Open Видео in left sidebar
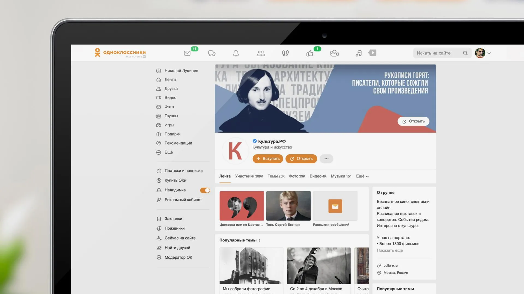Viewport: 524px width, 294px height. pyautogui.click(x=166, y=98)
